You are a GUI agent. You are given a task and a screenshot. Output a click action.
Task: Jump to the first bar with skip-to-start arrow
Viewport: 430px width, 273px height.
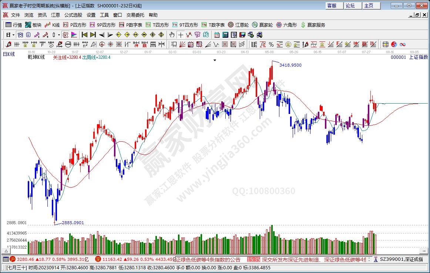(x=84, y=35)
